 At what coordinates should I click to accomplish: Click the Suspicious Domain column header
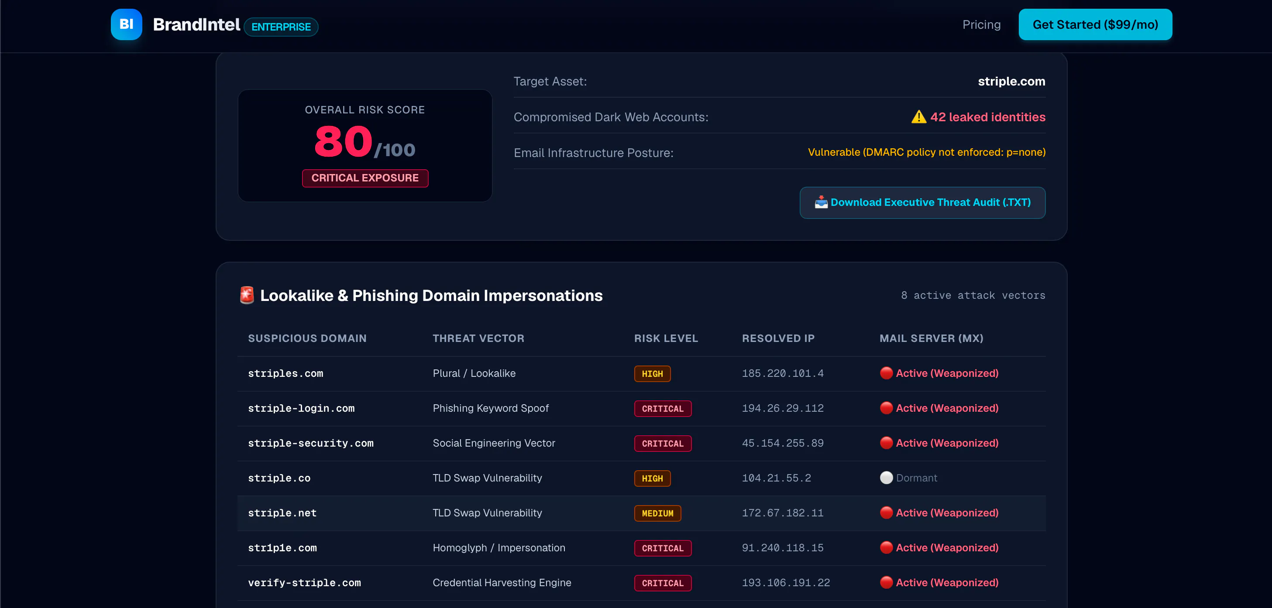(x=307, y=338)
